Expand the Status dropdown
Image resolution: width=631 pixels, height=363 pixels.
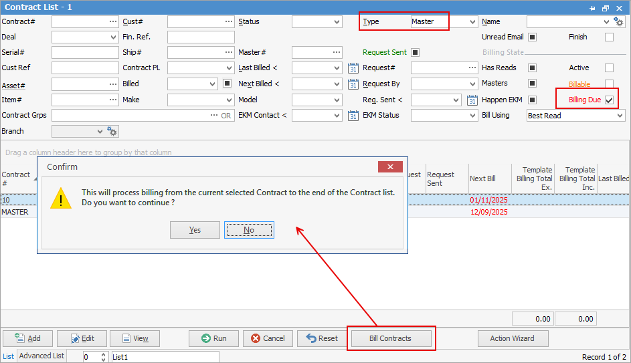pyautogui.click(x=337, y=21)
